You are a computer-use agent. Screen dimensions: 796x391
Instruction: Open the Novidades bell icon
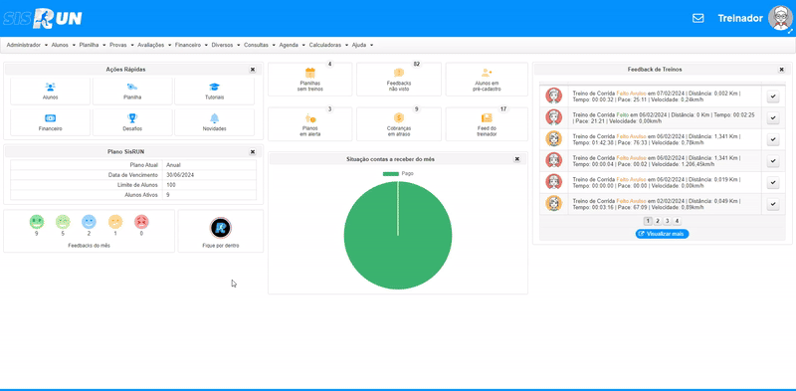tap(214, 117)
